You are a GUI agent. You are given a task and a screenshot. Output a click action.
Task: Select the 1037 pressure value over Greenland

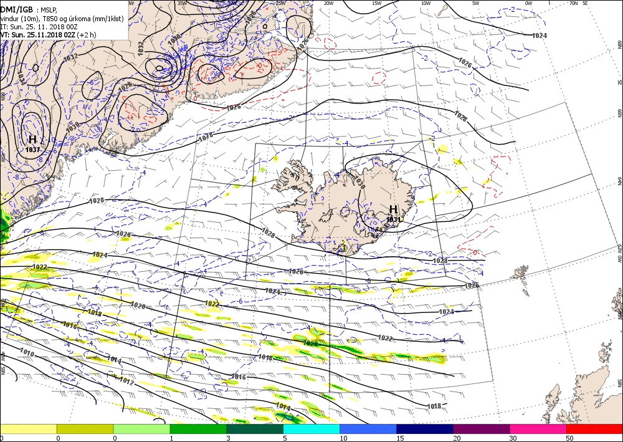32,150
